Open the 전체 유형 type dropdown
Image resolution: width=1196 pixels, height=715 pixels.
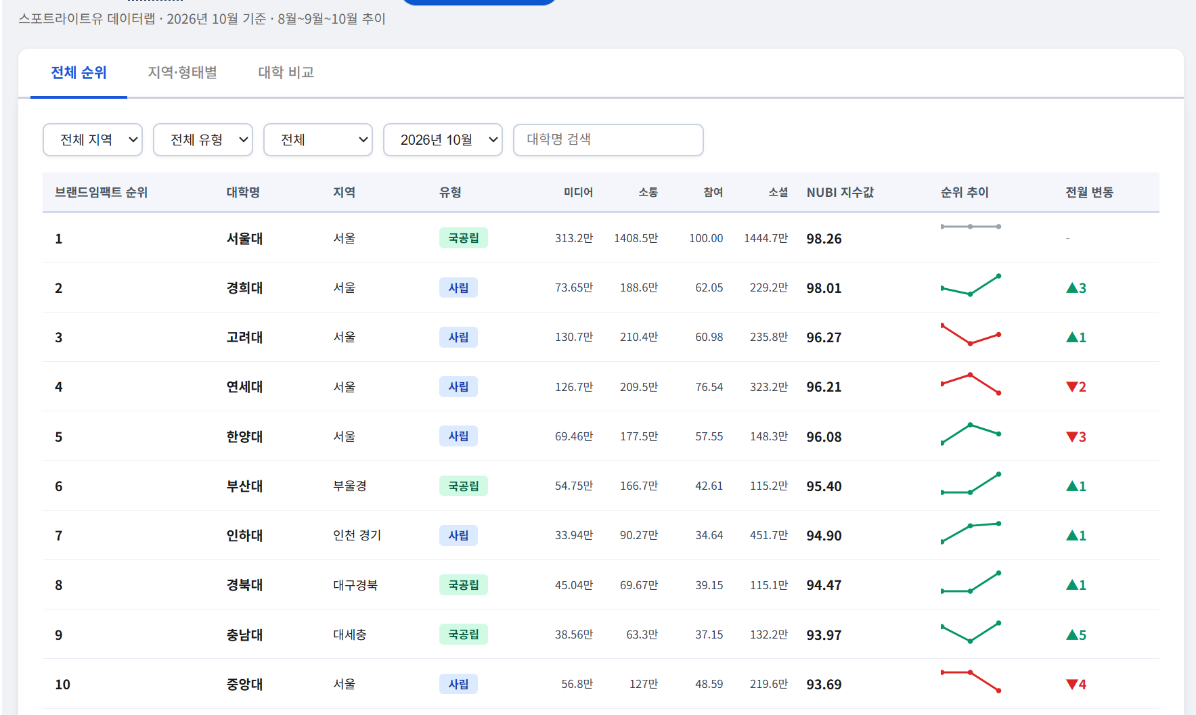click(x=203, y=140)
